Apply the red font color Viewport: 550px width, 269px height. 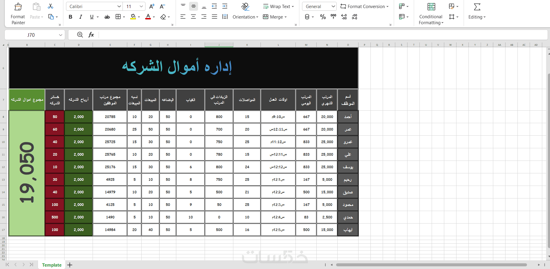148,17
